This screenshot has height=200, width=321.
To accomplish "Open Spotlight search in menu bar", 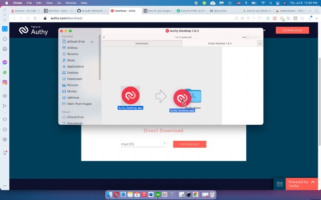I will click(270, 3).
